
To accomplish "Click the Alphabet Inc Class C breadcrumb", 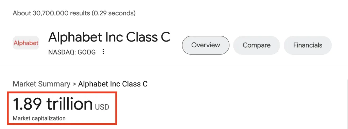I will [x=113, y=84].
